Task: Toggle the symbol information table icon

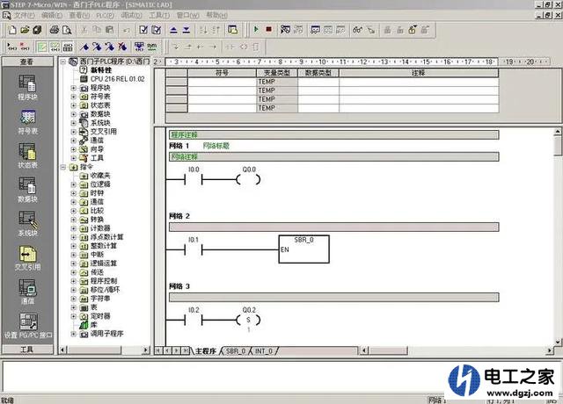Action: (x=67, y=47)
